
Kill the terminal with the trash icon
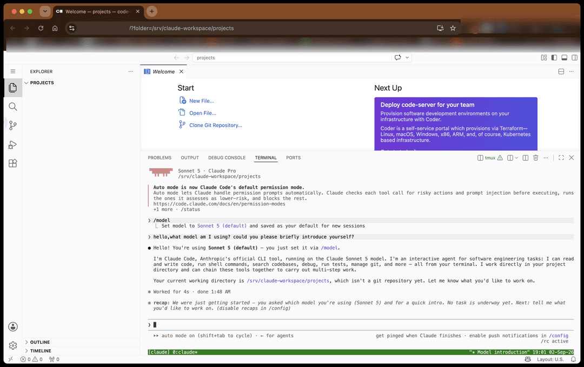point(535,158)
